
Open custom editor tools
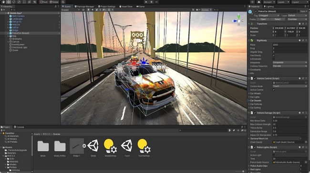(x=35, y=2)
